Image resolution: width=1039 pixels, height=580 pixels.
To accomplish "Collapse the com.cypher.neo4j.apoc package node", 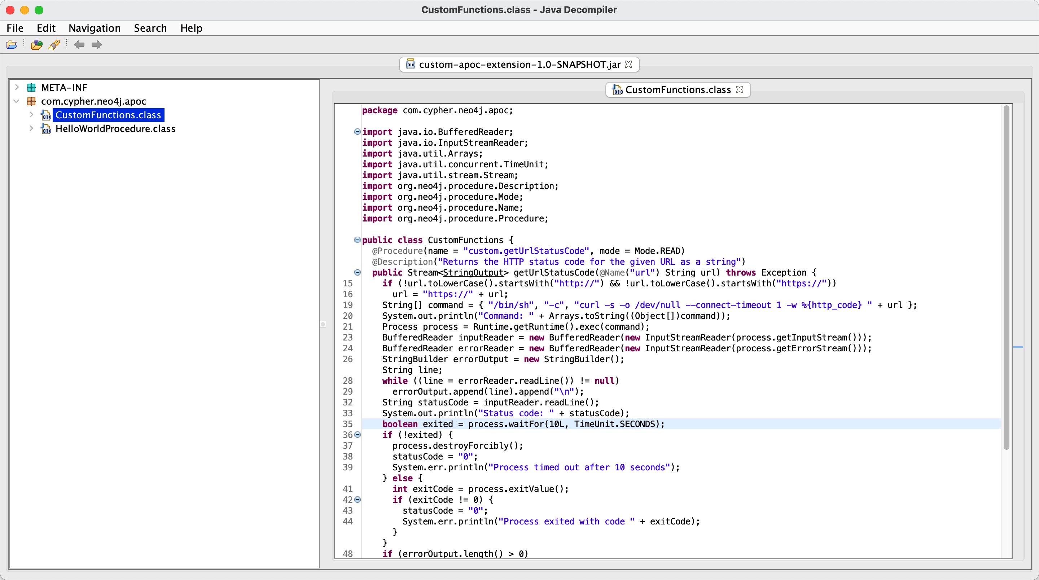I will (17, 101).
